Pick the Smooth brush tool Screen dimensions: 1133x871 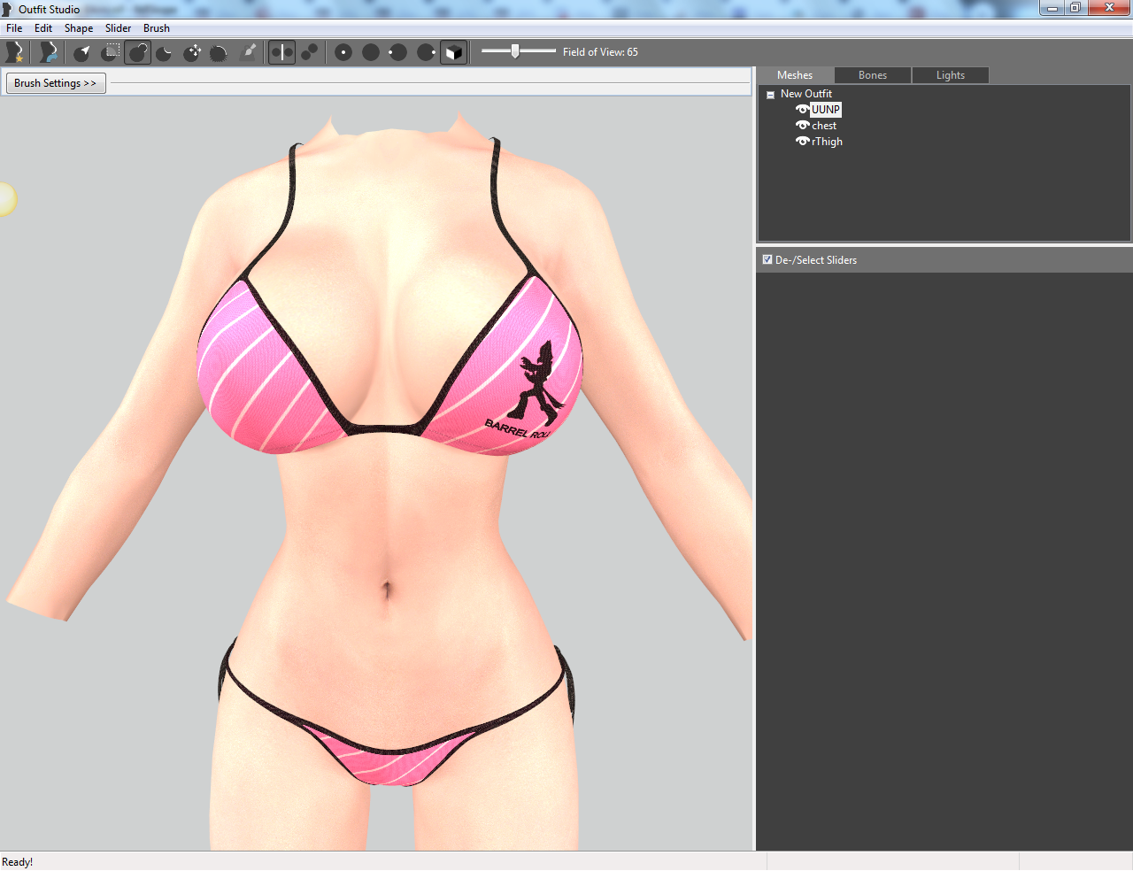point(220,52)
